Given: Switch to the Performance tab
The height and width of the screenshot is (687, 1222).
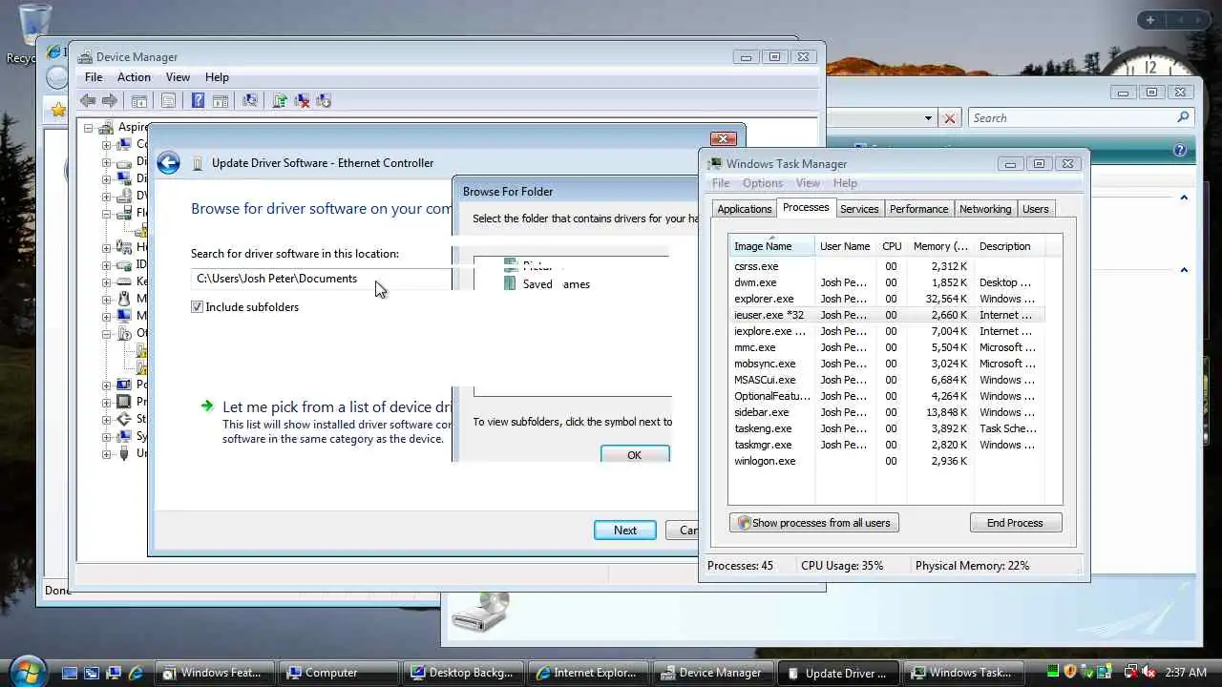Looking at the screenshot, I should coord(918,209).
